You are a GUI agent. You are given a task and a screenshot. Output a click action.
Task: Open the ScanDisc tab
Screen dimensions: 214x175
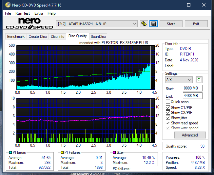point(98,37)
